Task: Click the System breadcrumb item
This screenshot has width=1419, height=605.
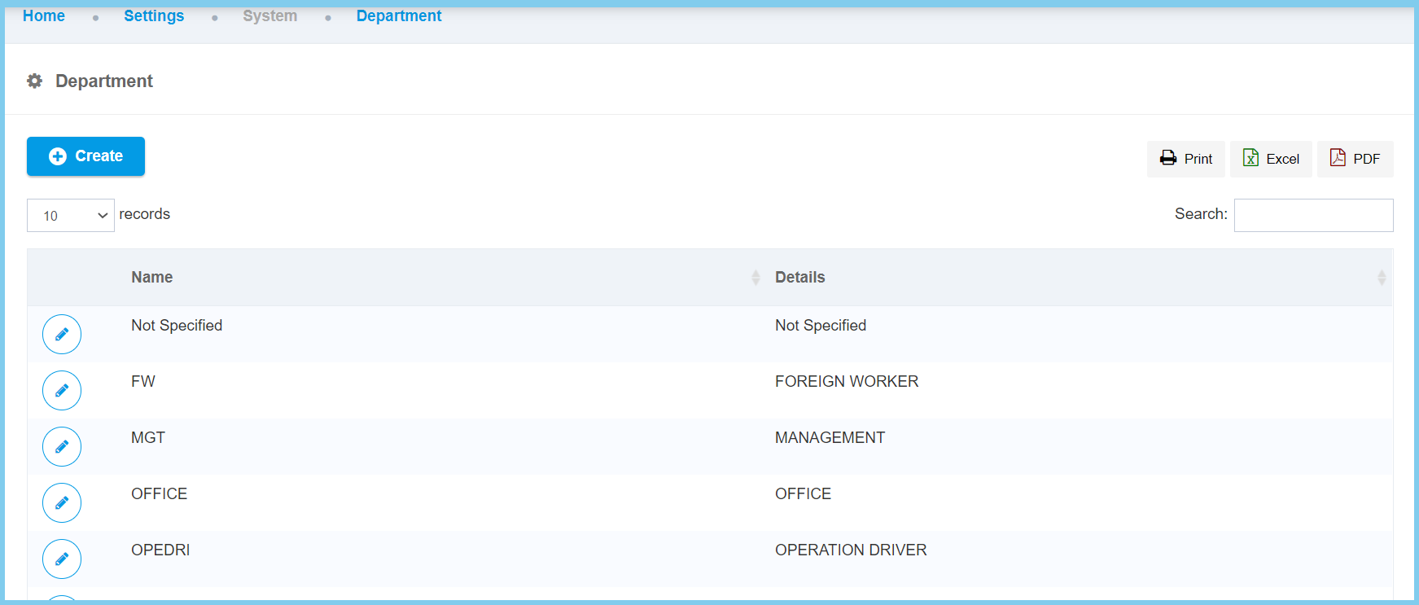Action: (x=269, y=16)
